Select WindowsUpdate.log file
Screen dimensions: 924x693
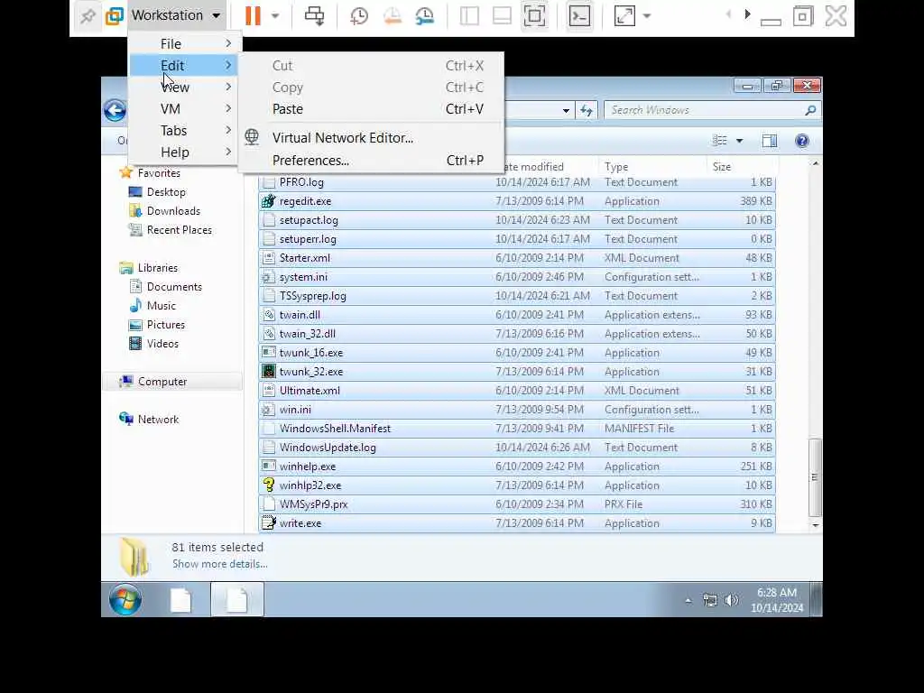pyautogui.click(x=517, y=448)
